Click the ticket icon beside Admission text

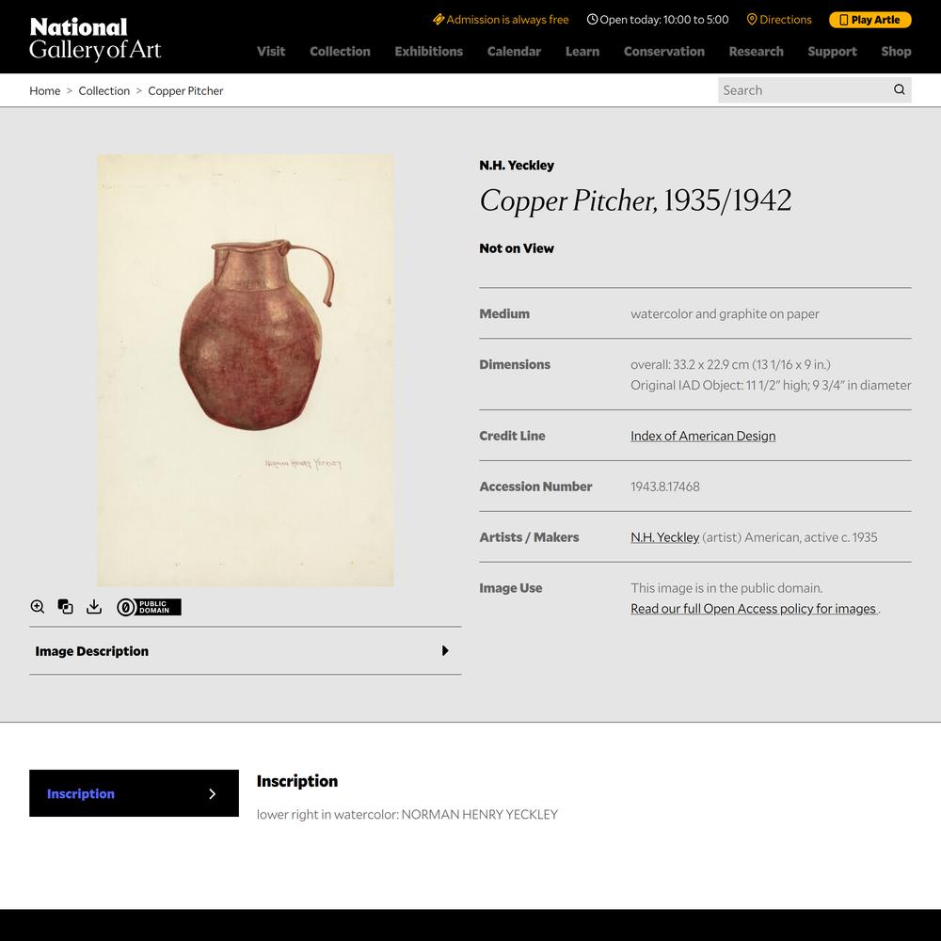pyautogui.click(x=439, y=20)
